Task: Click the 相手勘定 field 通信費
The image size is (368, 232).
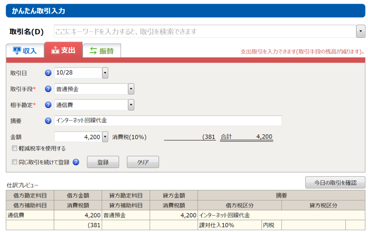Action: point(91,105)
